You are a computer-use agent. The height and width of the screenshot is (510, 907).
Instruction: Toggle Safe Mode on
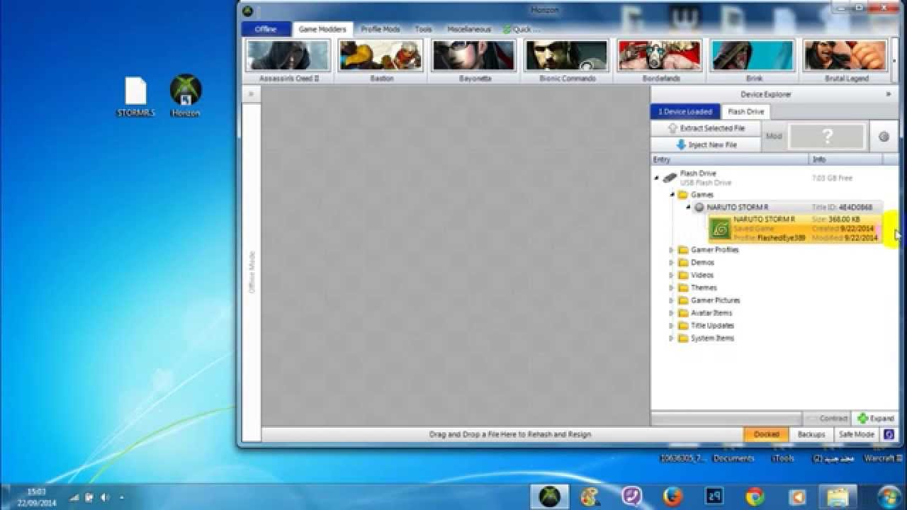[x=856, y=434]
